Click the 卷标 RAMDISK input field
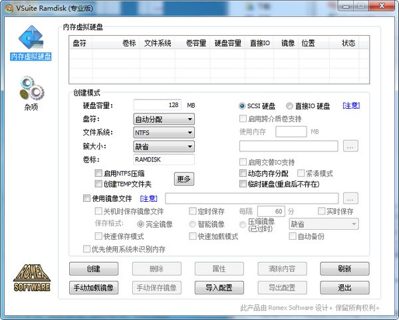 164,159
